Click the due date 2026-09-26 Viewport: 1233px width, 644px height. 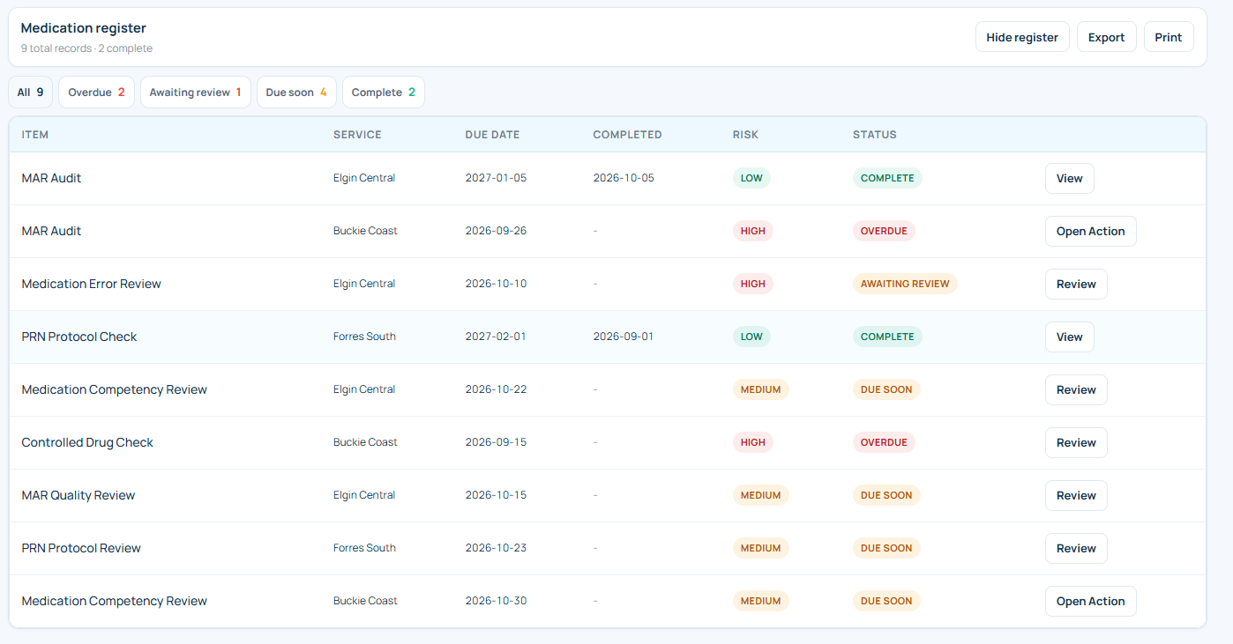(496, 231)
